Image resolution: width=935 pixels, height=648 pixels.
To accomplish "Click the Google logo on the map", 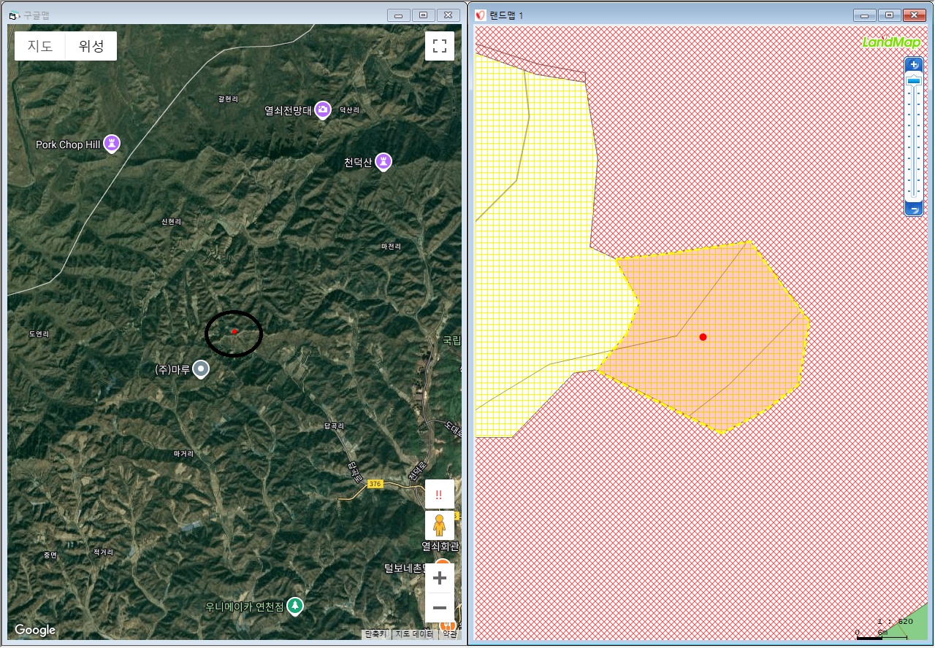I will tap(35, 630).
